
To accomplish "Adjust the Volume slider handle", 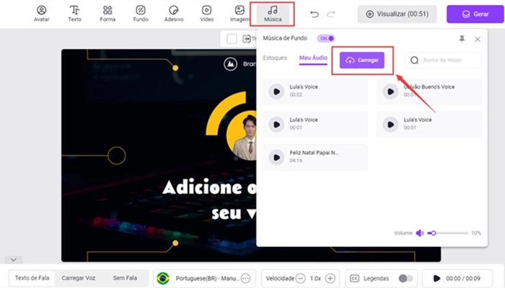I will (434, 233).
